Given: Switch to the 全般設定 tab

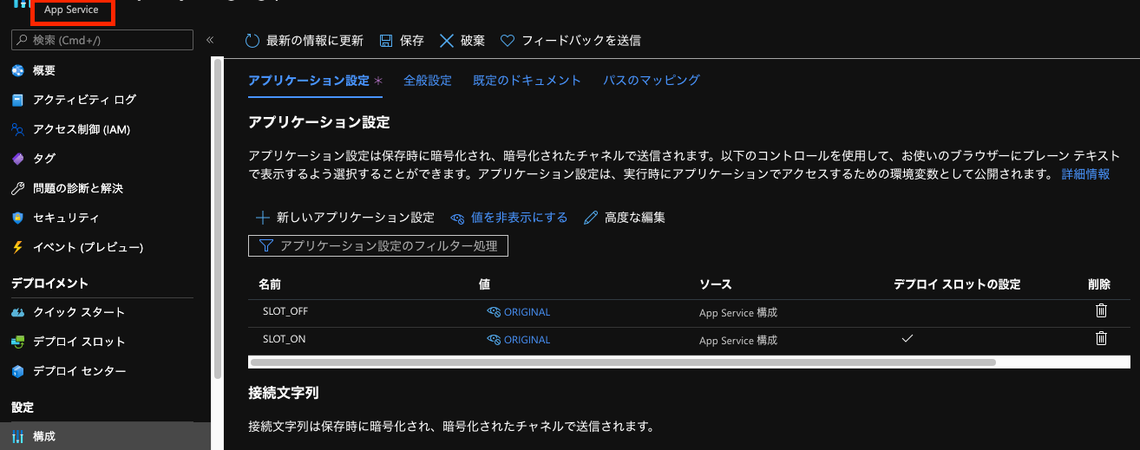Looking at the screenshot, I should [428, 80].
